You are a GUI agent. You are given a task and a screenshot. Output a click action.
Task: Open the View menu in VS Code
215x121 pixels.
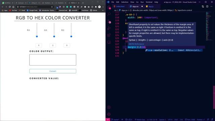[132, 2]
